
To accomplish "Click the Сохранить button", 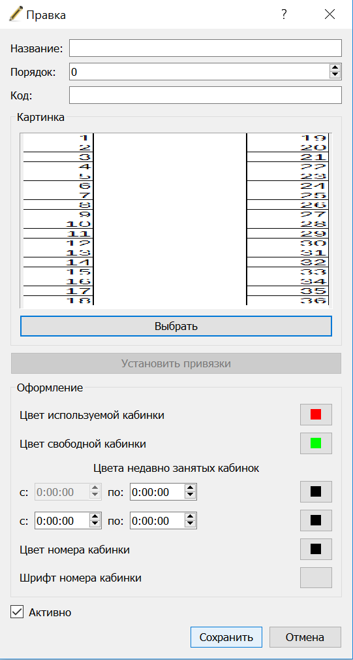I will [x=226, y=637].
